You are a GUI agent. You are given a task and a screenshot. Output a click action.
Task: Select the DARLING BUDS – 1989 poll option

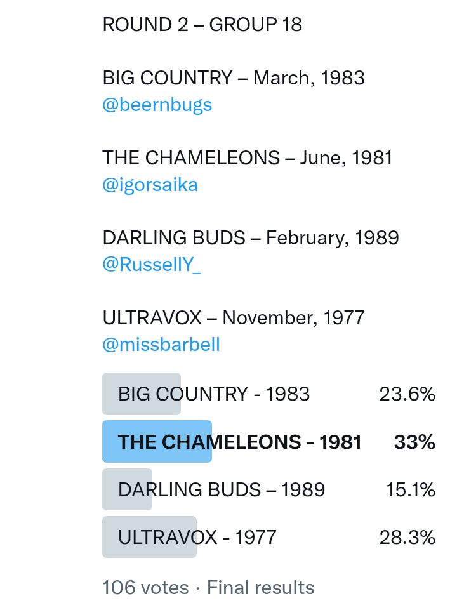222,490
